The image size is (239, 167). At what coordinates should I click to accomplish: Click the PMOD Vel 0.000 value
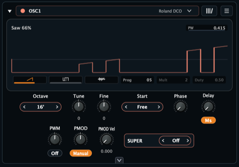point(107,151)
